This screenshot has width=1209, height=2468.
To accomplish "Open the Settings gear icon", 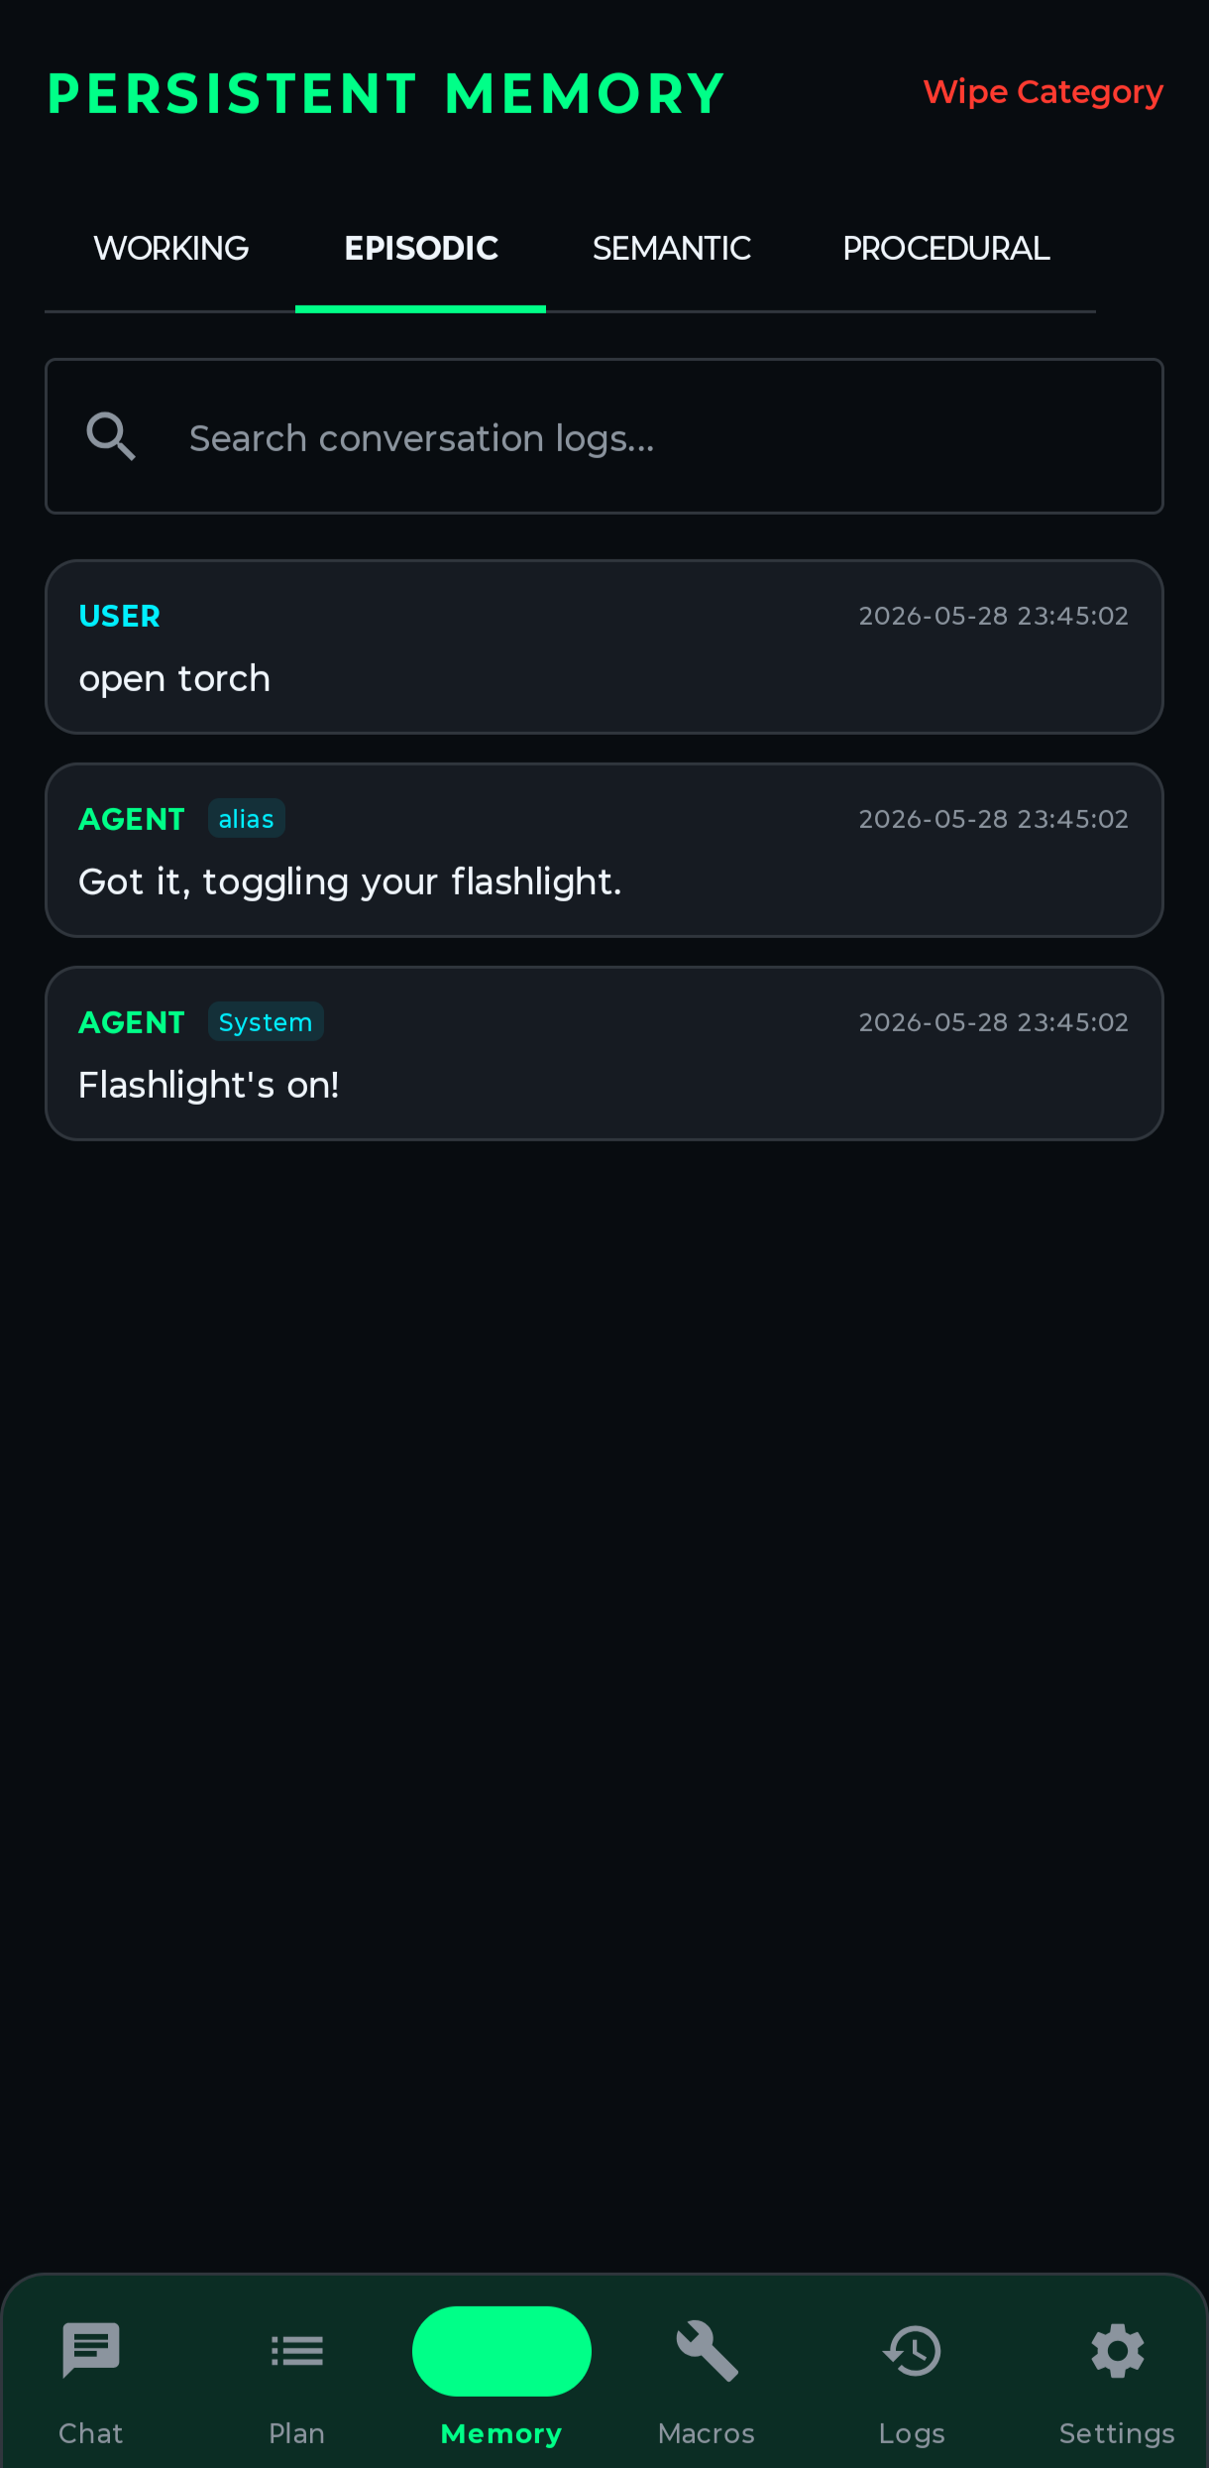I will (x=1117, y=2350).
